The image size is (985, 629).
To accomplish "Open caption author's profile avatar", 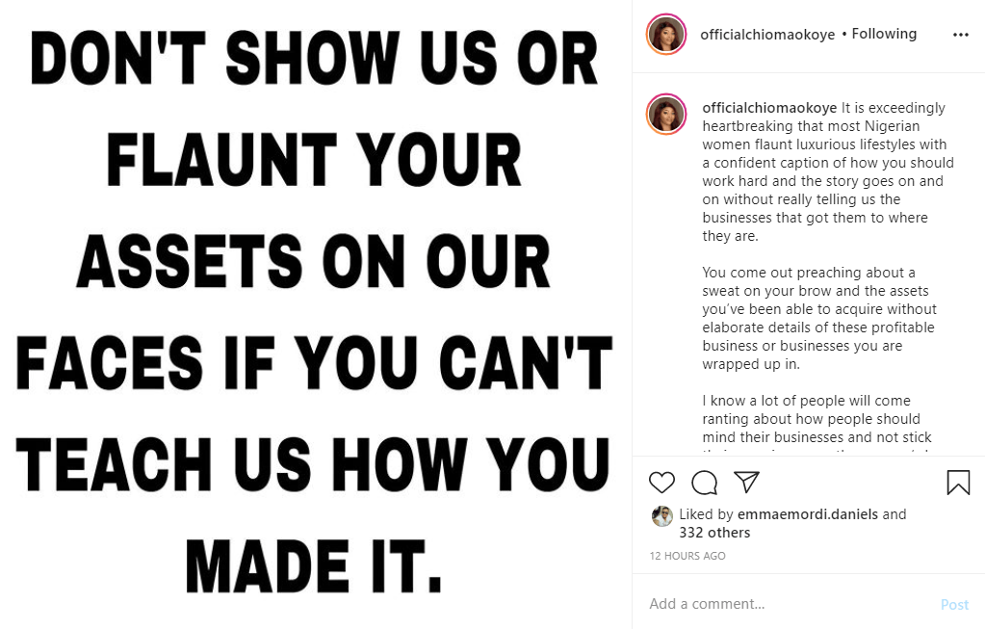I will pos(666,115).
